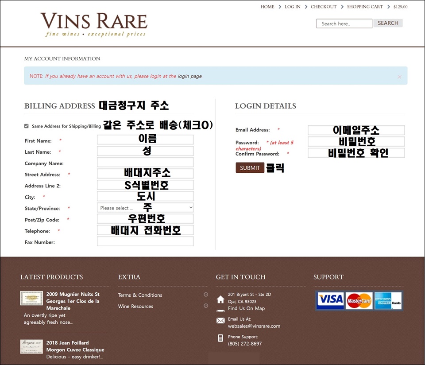Click the phone icon beside Phone Support
Screen dimensions: 425x365
(220, 338)
